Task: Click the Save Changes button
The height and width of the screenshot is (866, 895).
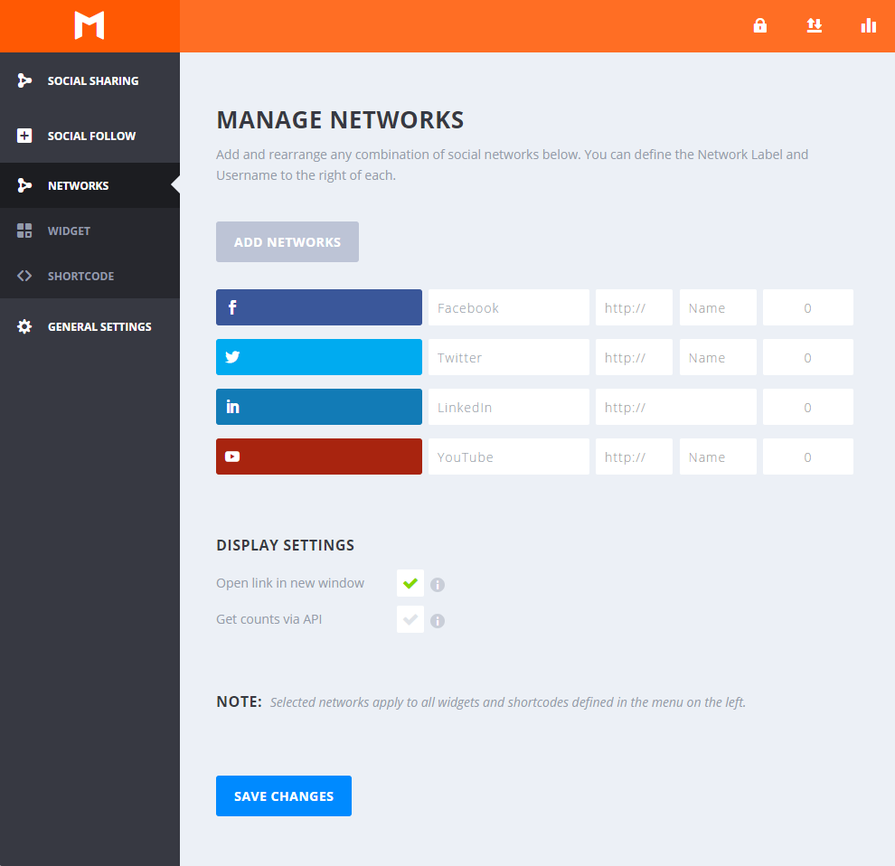Action: pos(284,796)
